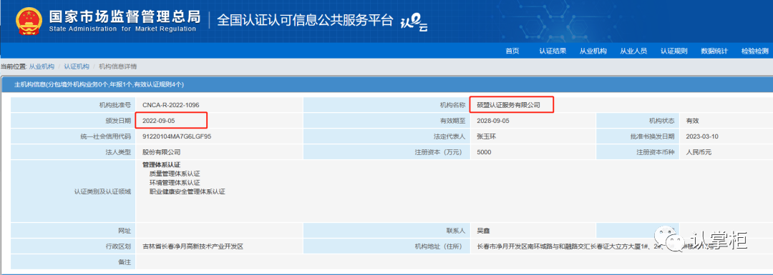773x275 pixels.
Task: Click the 法定代表人 label cell
Action: [x=387, y=136]
